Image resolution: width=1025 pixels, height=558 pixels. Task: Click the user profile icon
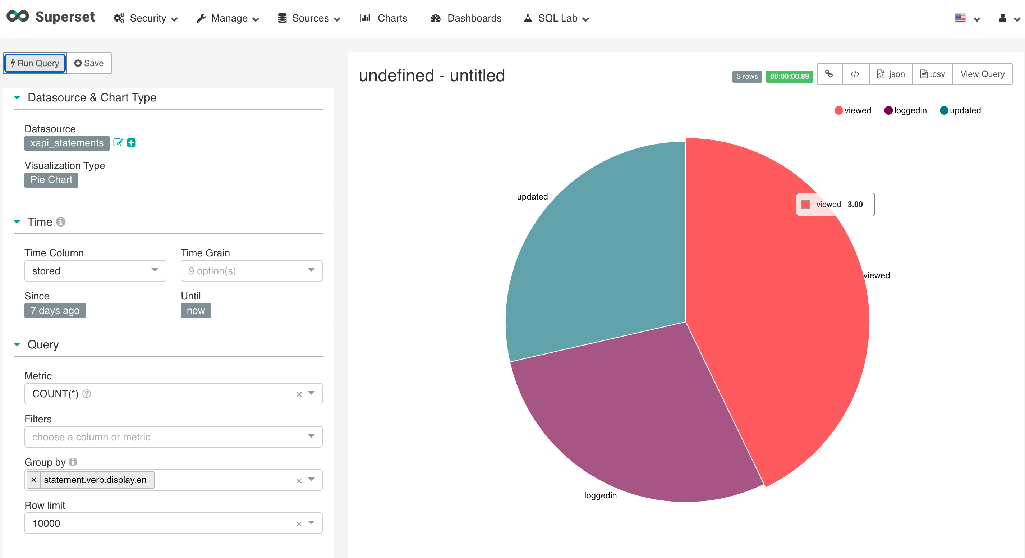tap(1002, 18)
